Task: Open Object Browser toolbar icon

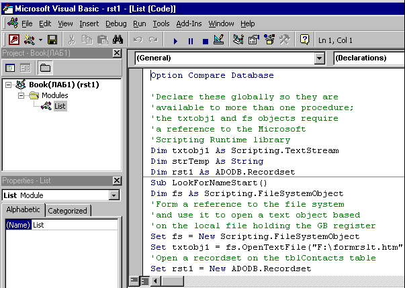Action: pos(269,40)
